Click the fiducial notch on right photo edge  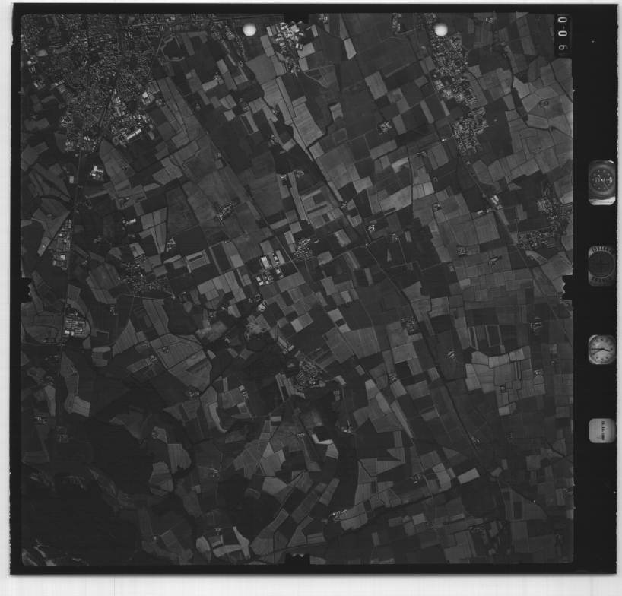tap(567, 287)
